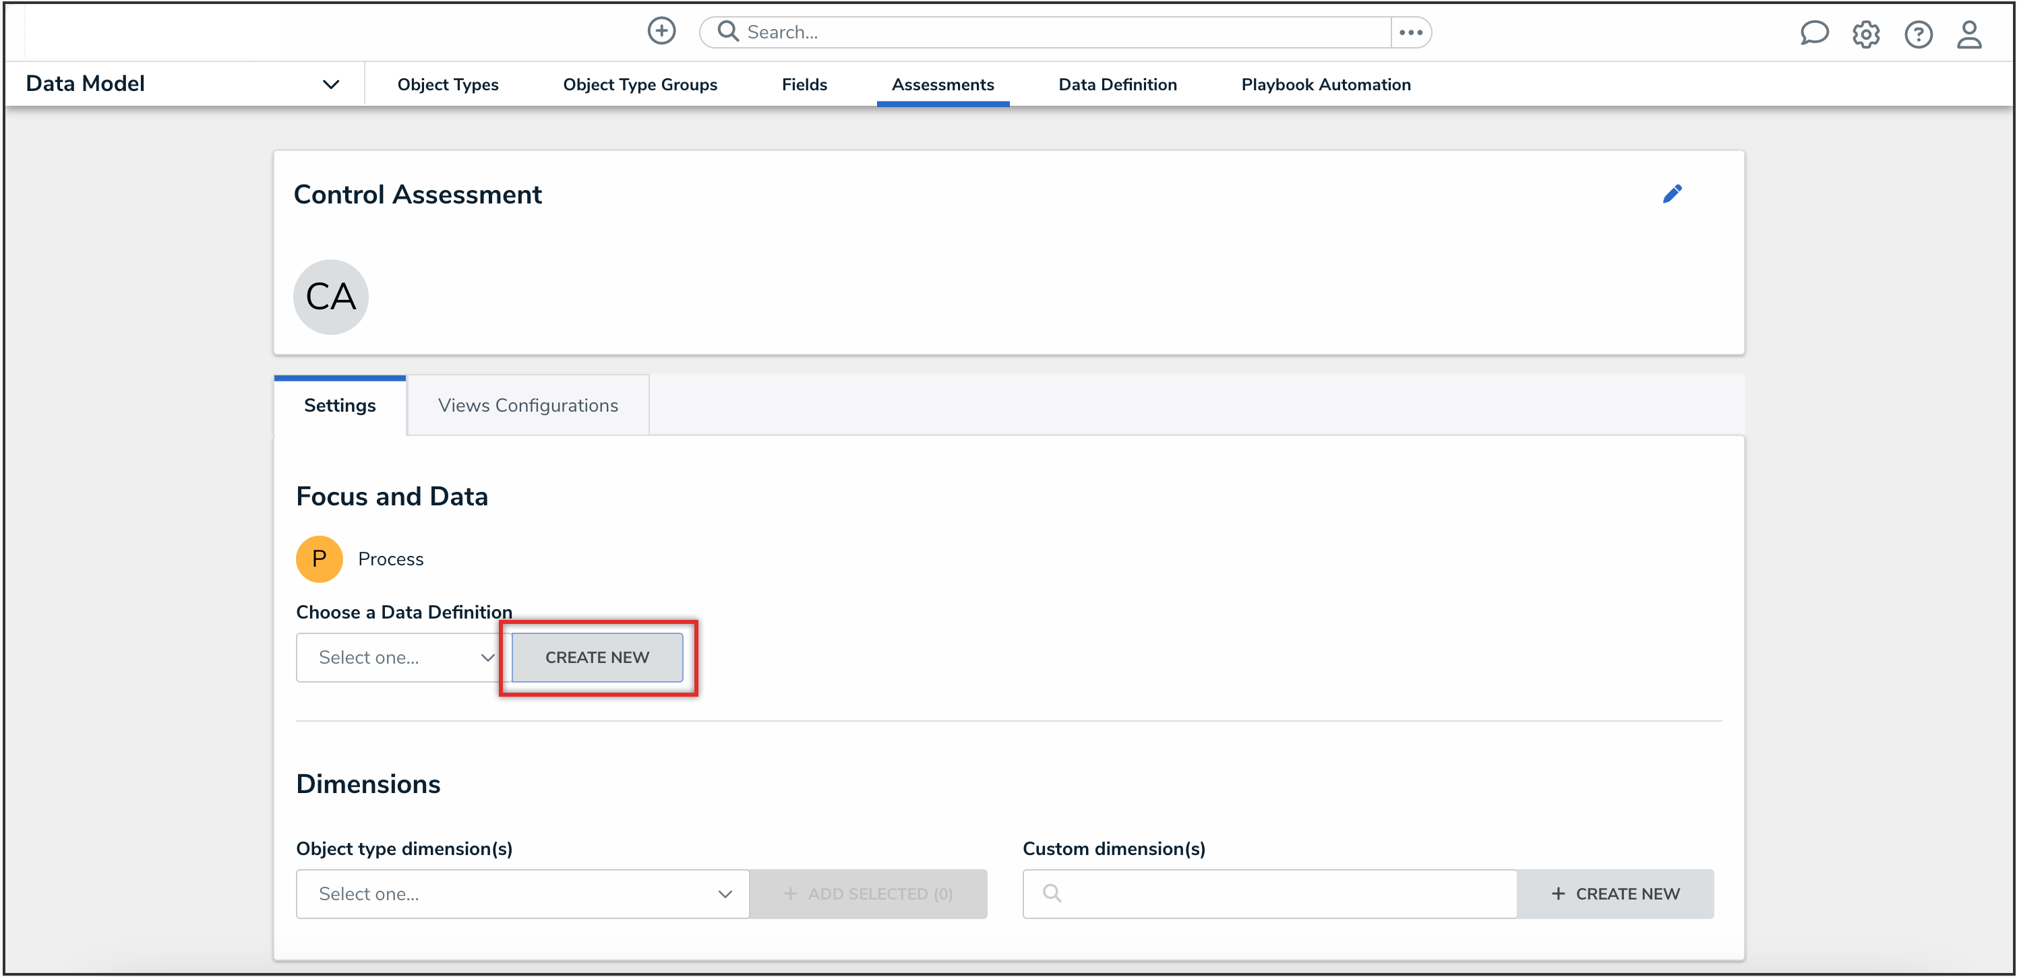Click the CA assessment avatar
This screenshot has width=2017, height=977.
330,296
